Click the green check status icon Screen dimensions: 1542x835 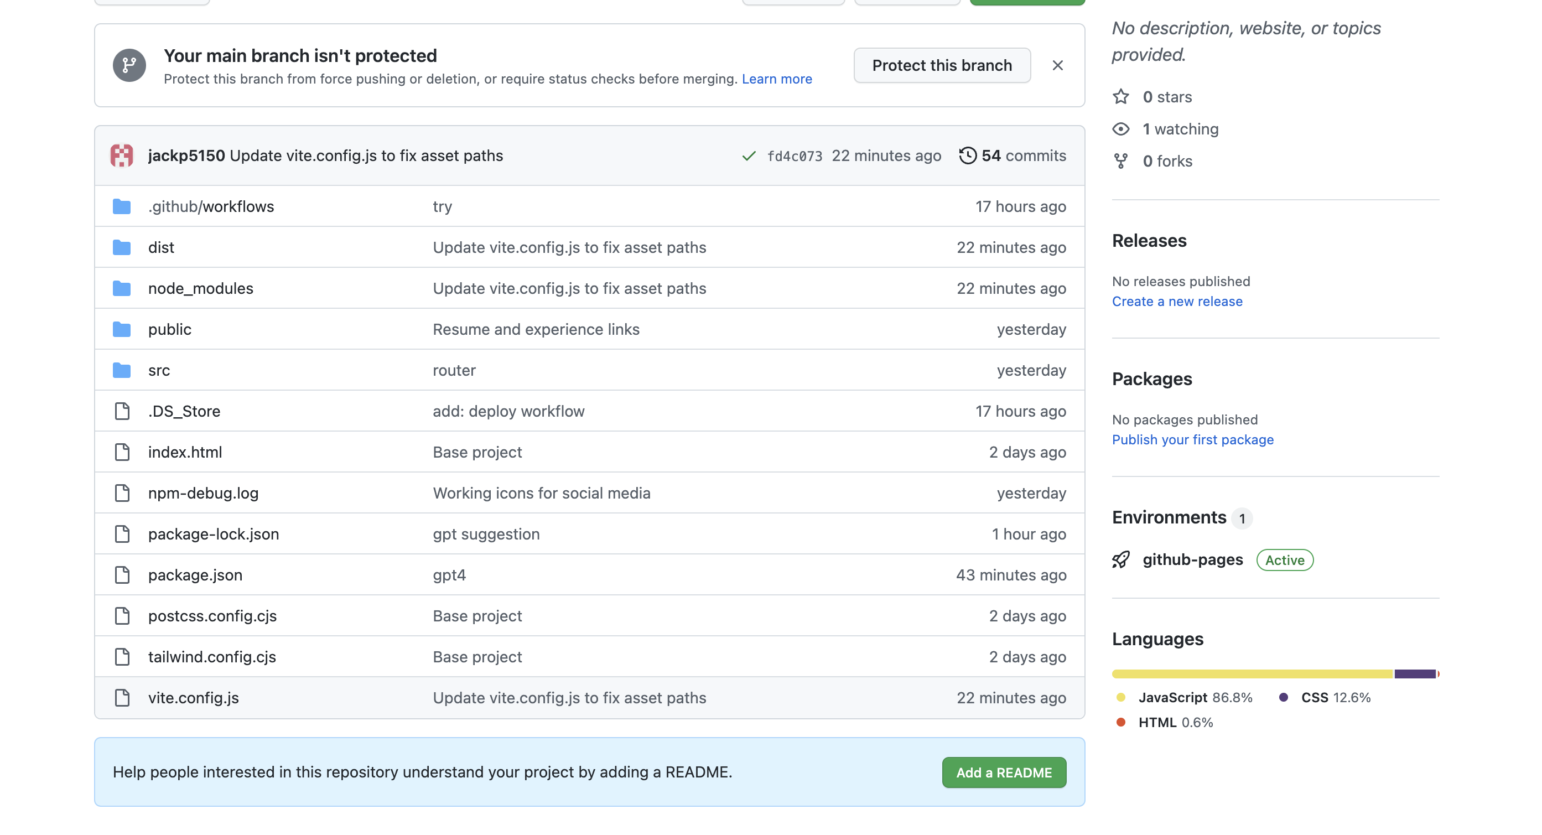[x=748, y=156]
